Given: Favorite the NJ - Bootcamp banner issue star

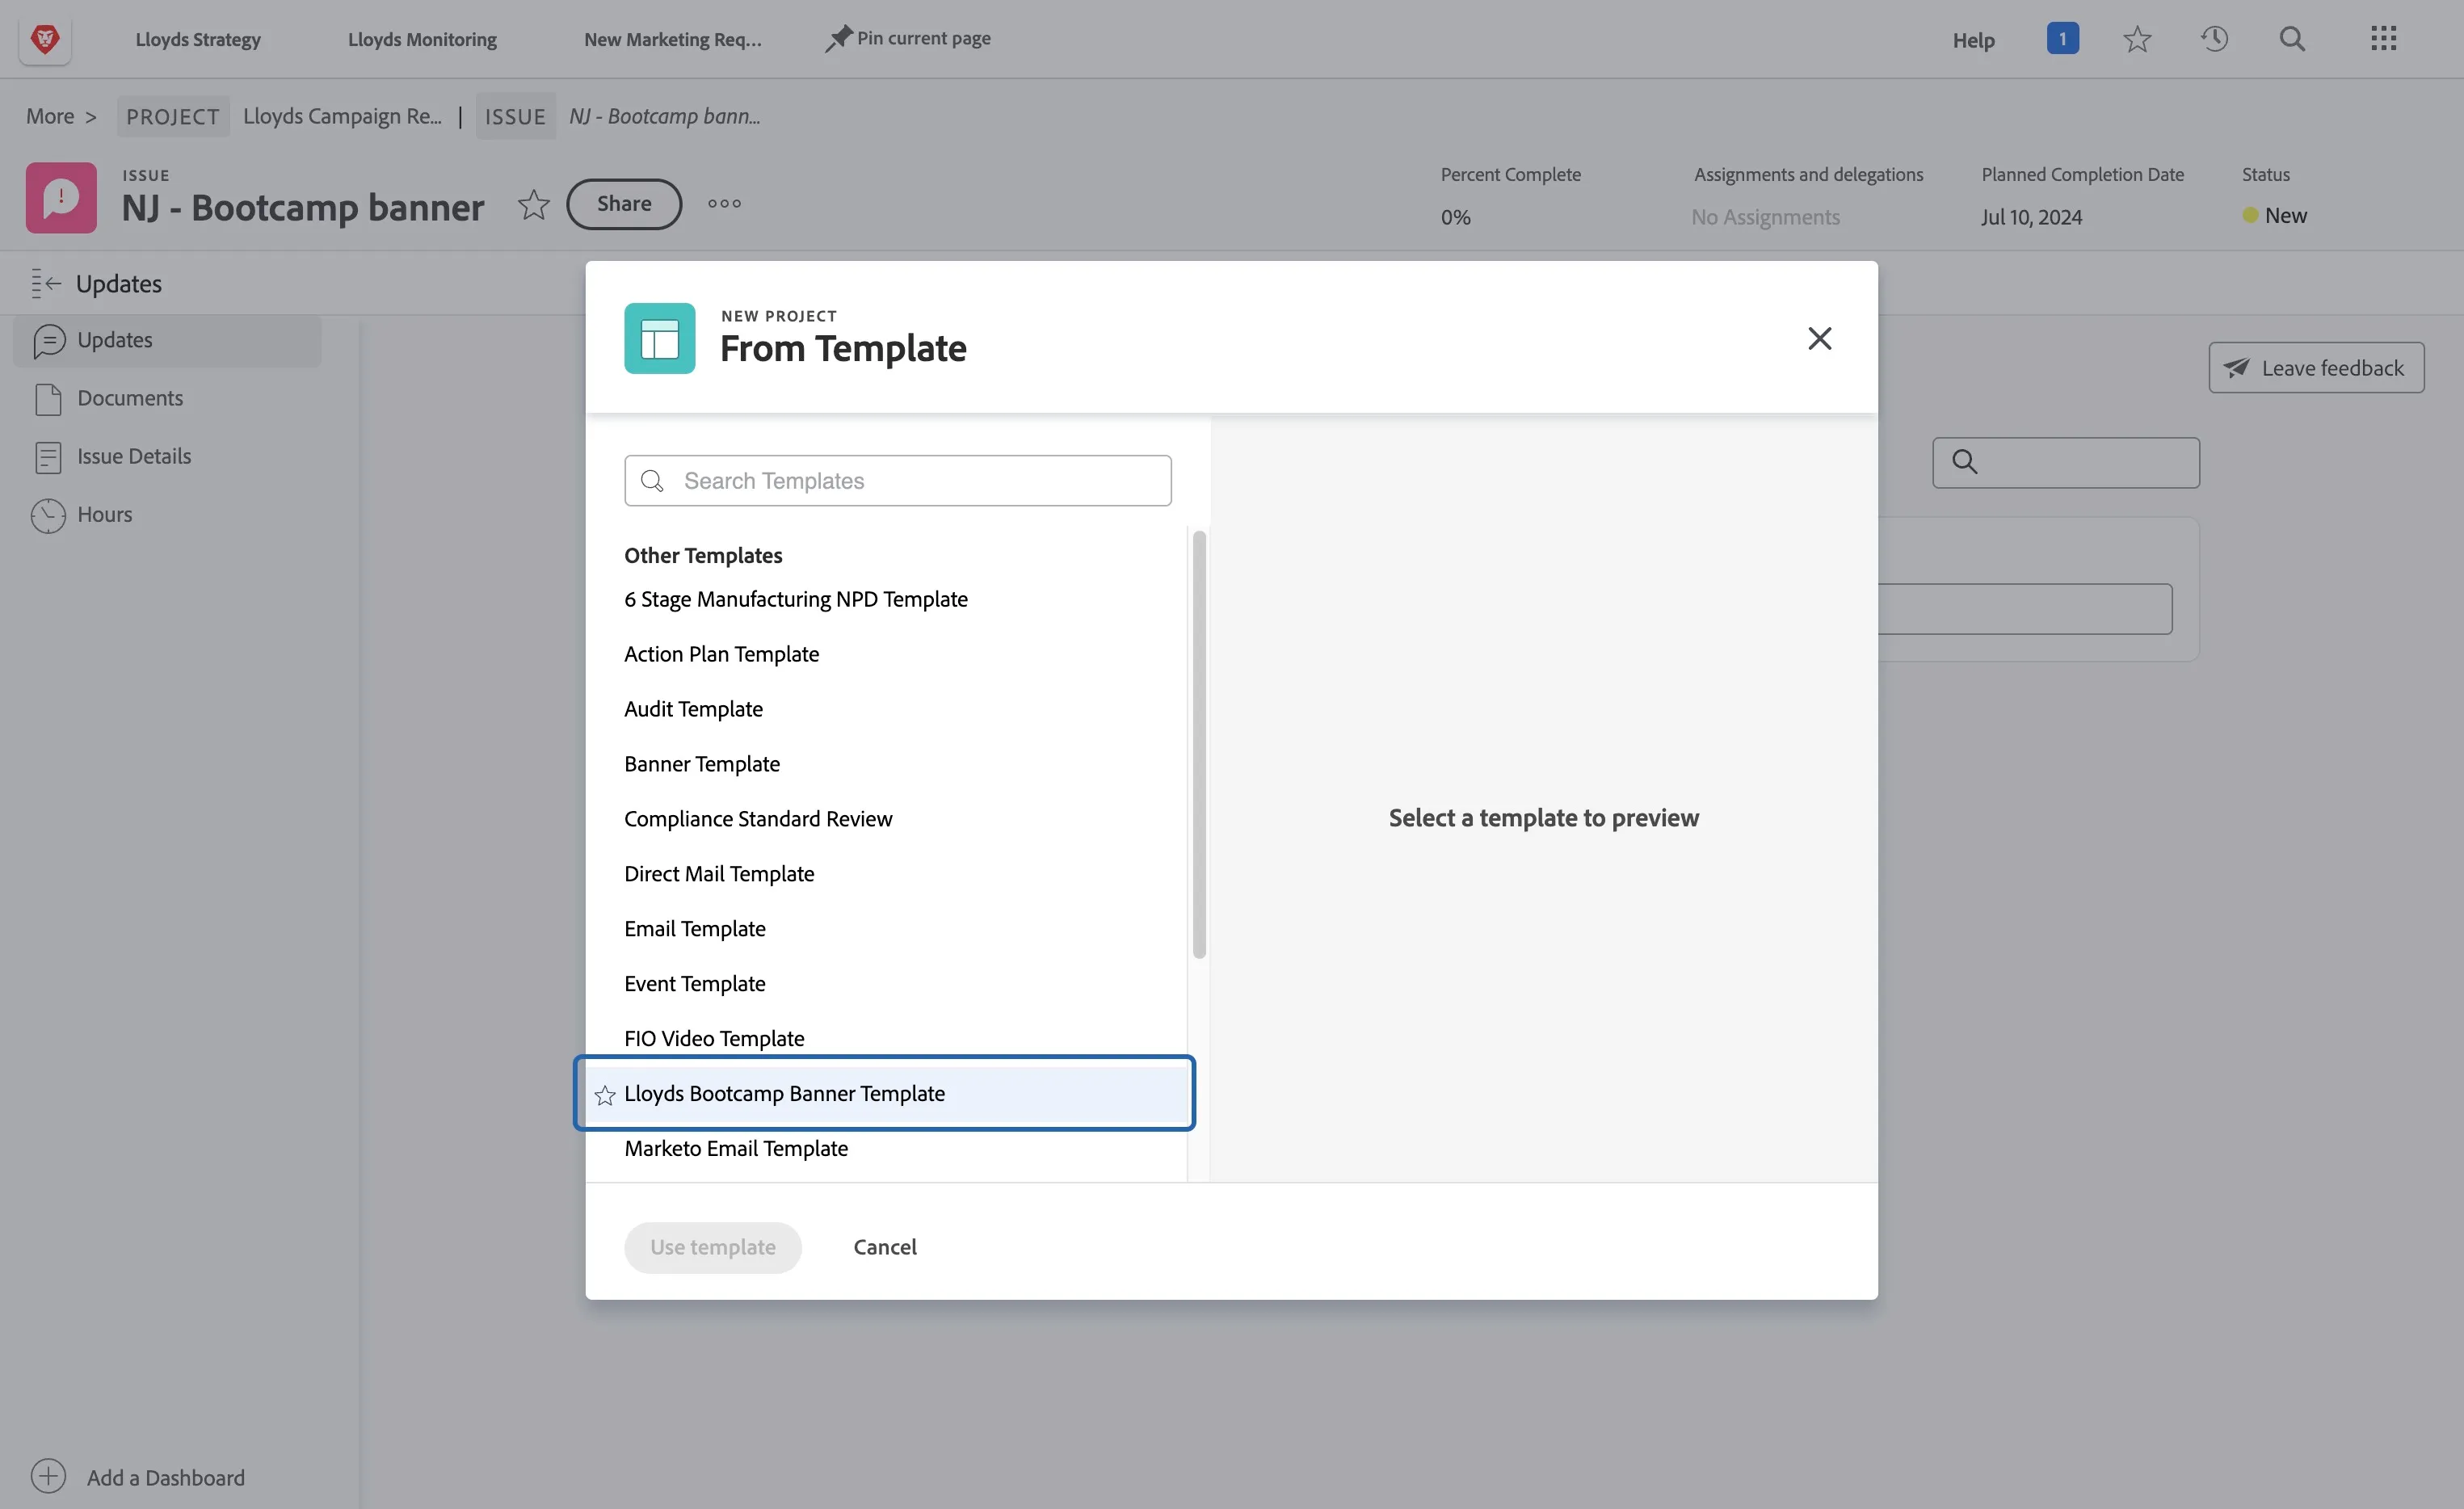Looking at the screenshot, I should 534,204.
